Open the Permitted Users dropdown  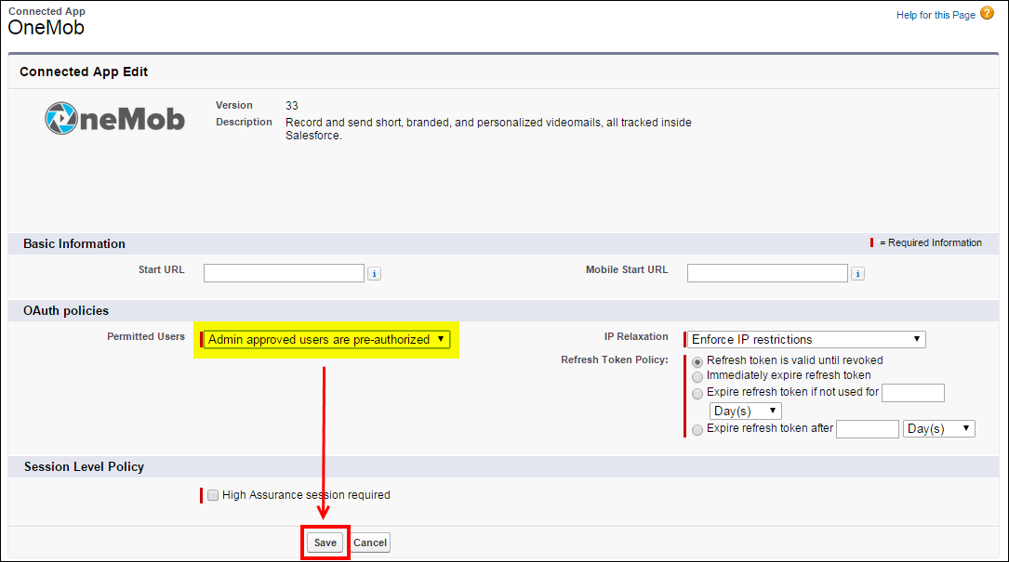click(x=326, y=339)
